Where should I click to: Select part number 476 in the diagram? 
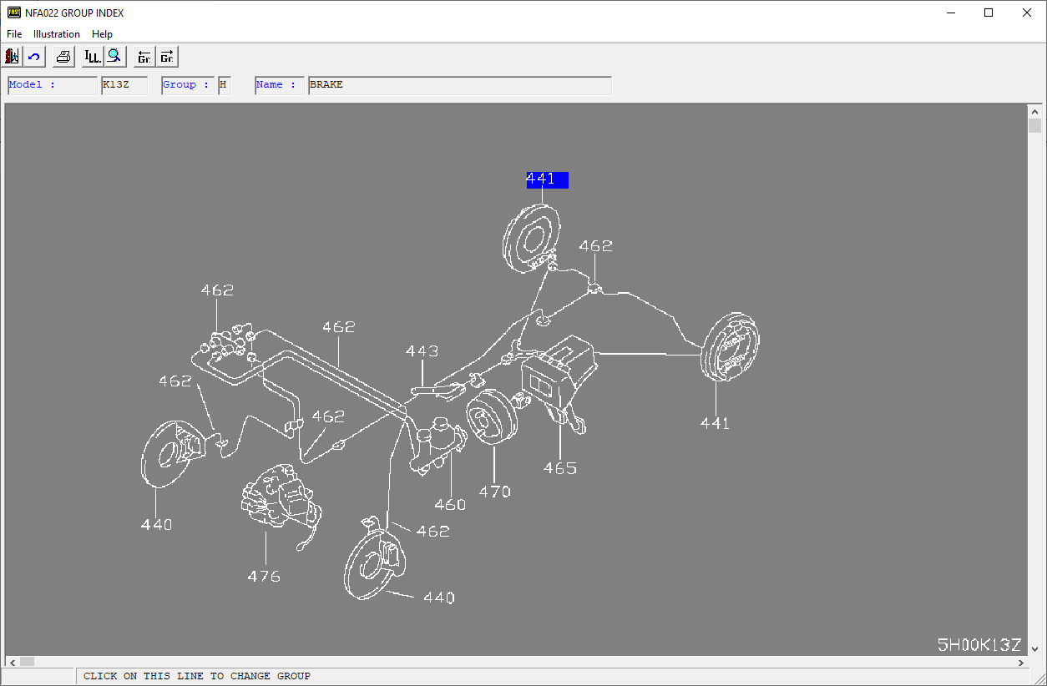pos(264,576)
